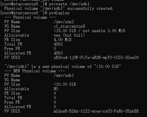The image size is (147, 117).
Task: Click the not usable 3.00 MiB text
Action: [x=104, y=31]
